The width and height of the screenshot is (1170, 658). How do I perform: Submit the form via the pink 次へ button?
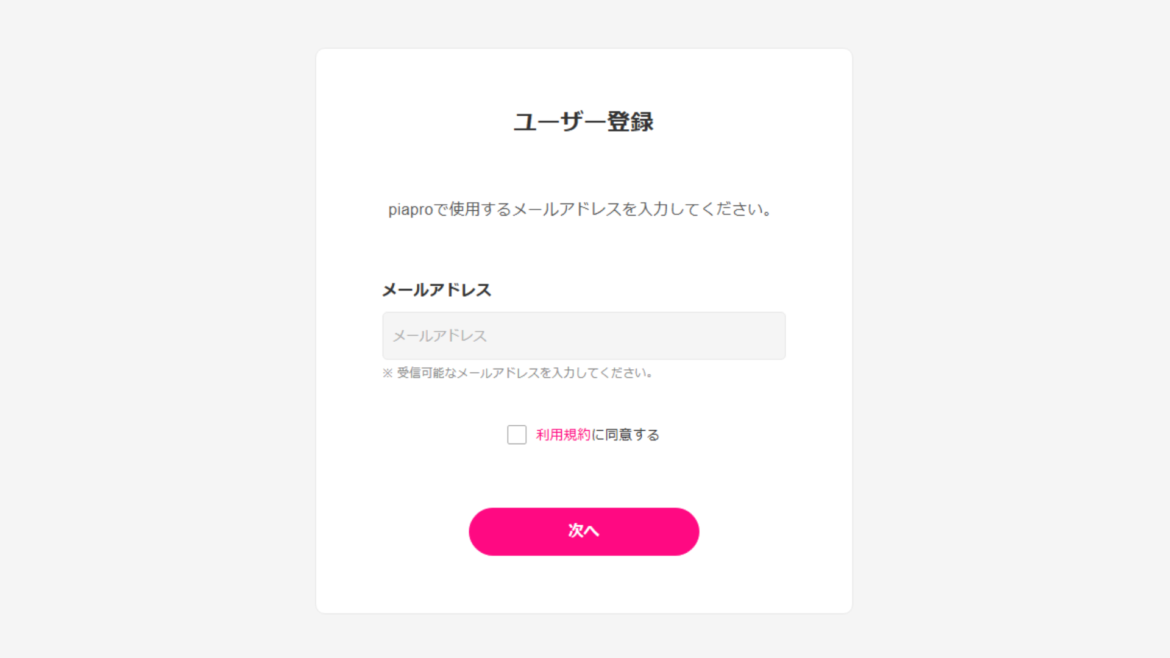point(583,531)
